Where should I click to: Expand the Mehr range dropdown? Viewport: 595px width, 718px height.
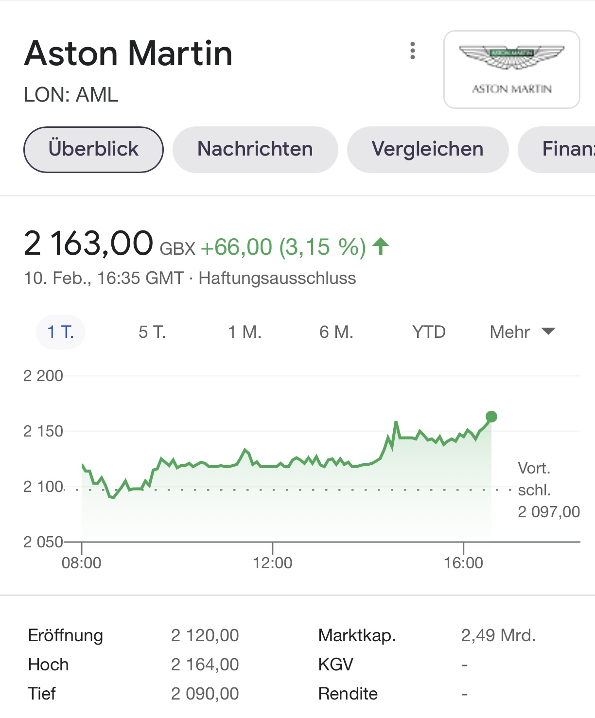[522, 332]
